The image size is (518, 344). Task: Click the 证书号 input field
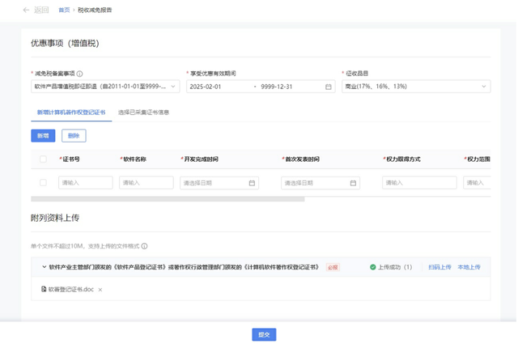tap(86, 183)
